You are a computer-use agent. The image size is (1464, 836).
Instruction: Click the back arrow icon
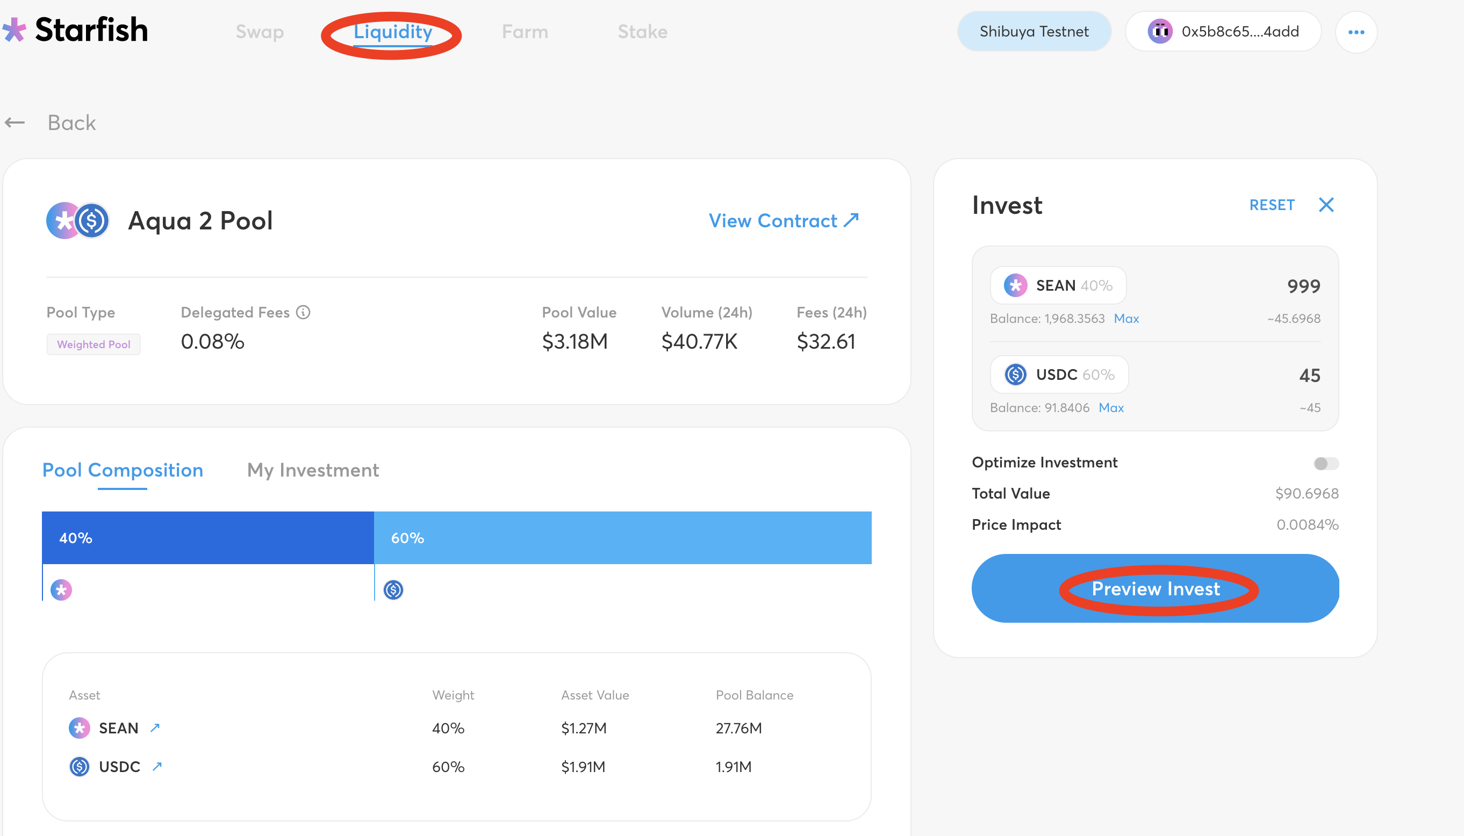pos(15,122)
